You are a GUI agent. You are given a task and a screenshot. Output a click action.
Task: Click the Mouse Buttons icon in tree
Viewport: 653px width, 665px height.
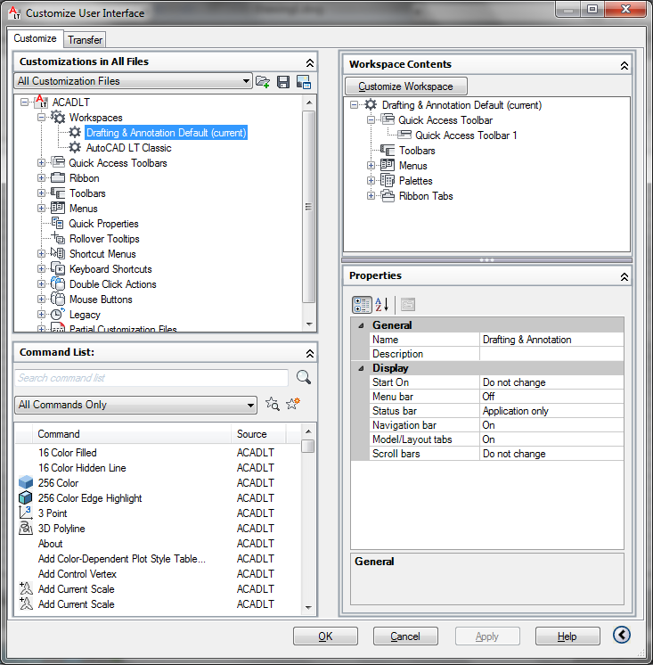click(x=58, y=299)
